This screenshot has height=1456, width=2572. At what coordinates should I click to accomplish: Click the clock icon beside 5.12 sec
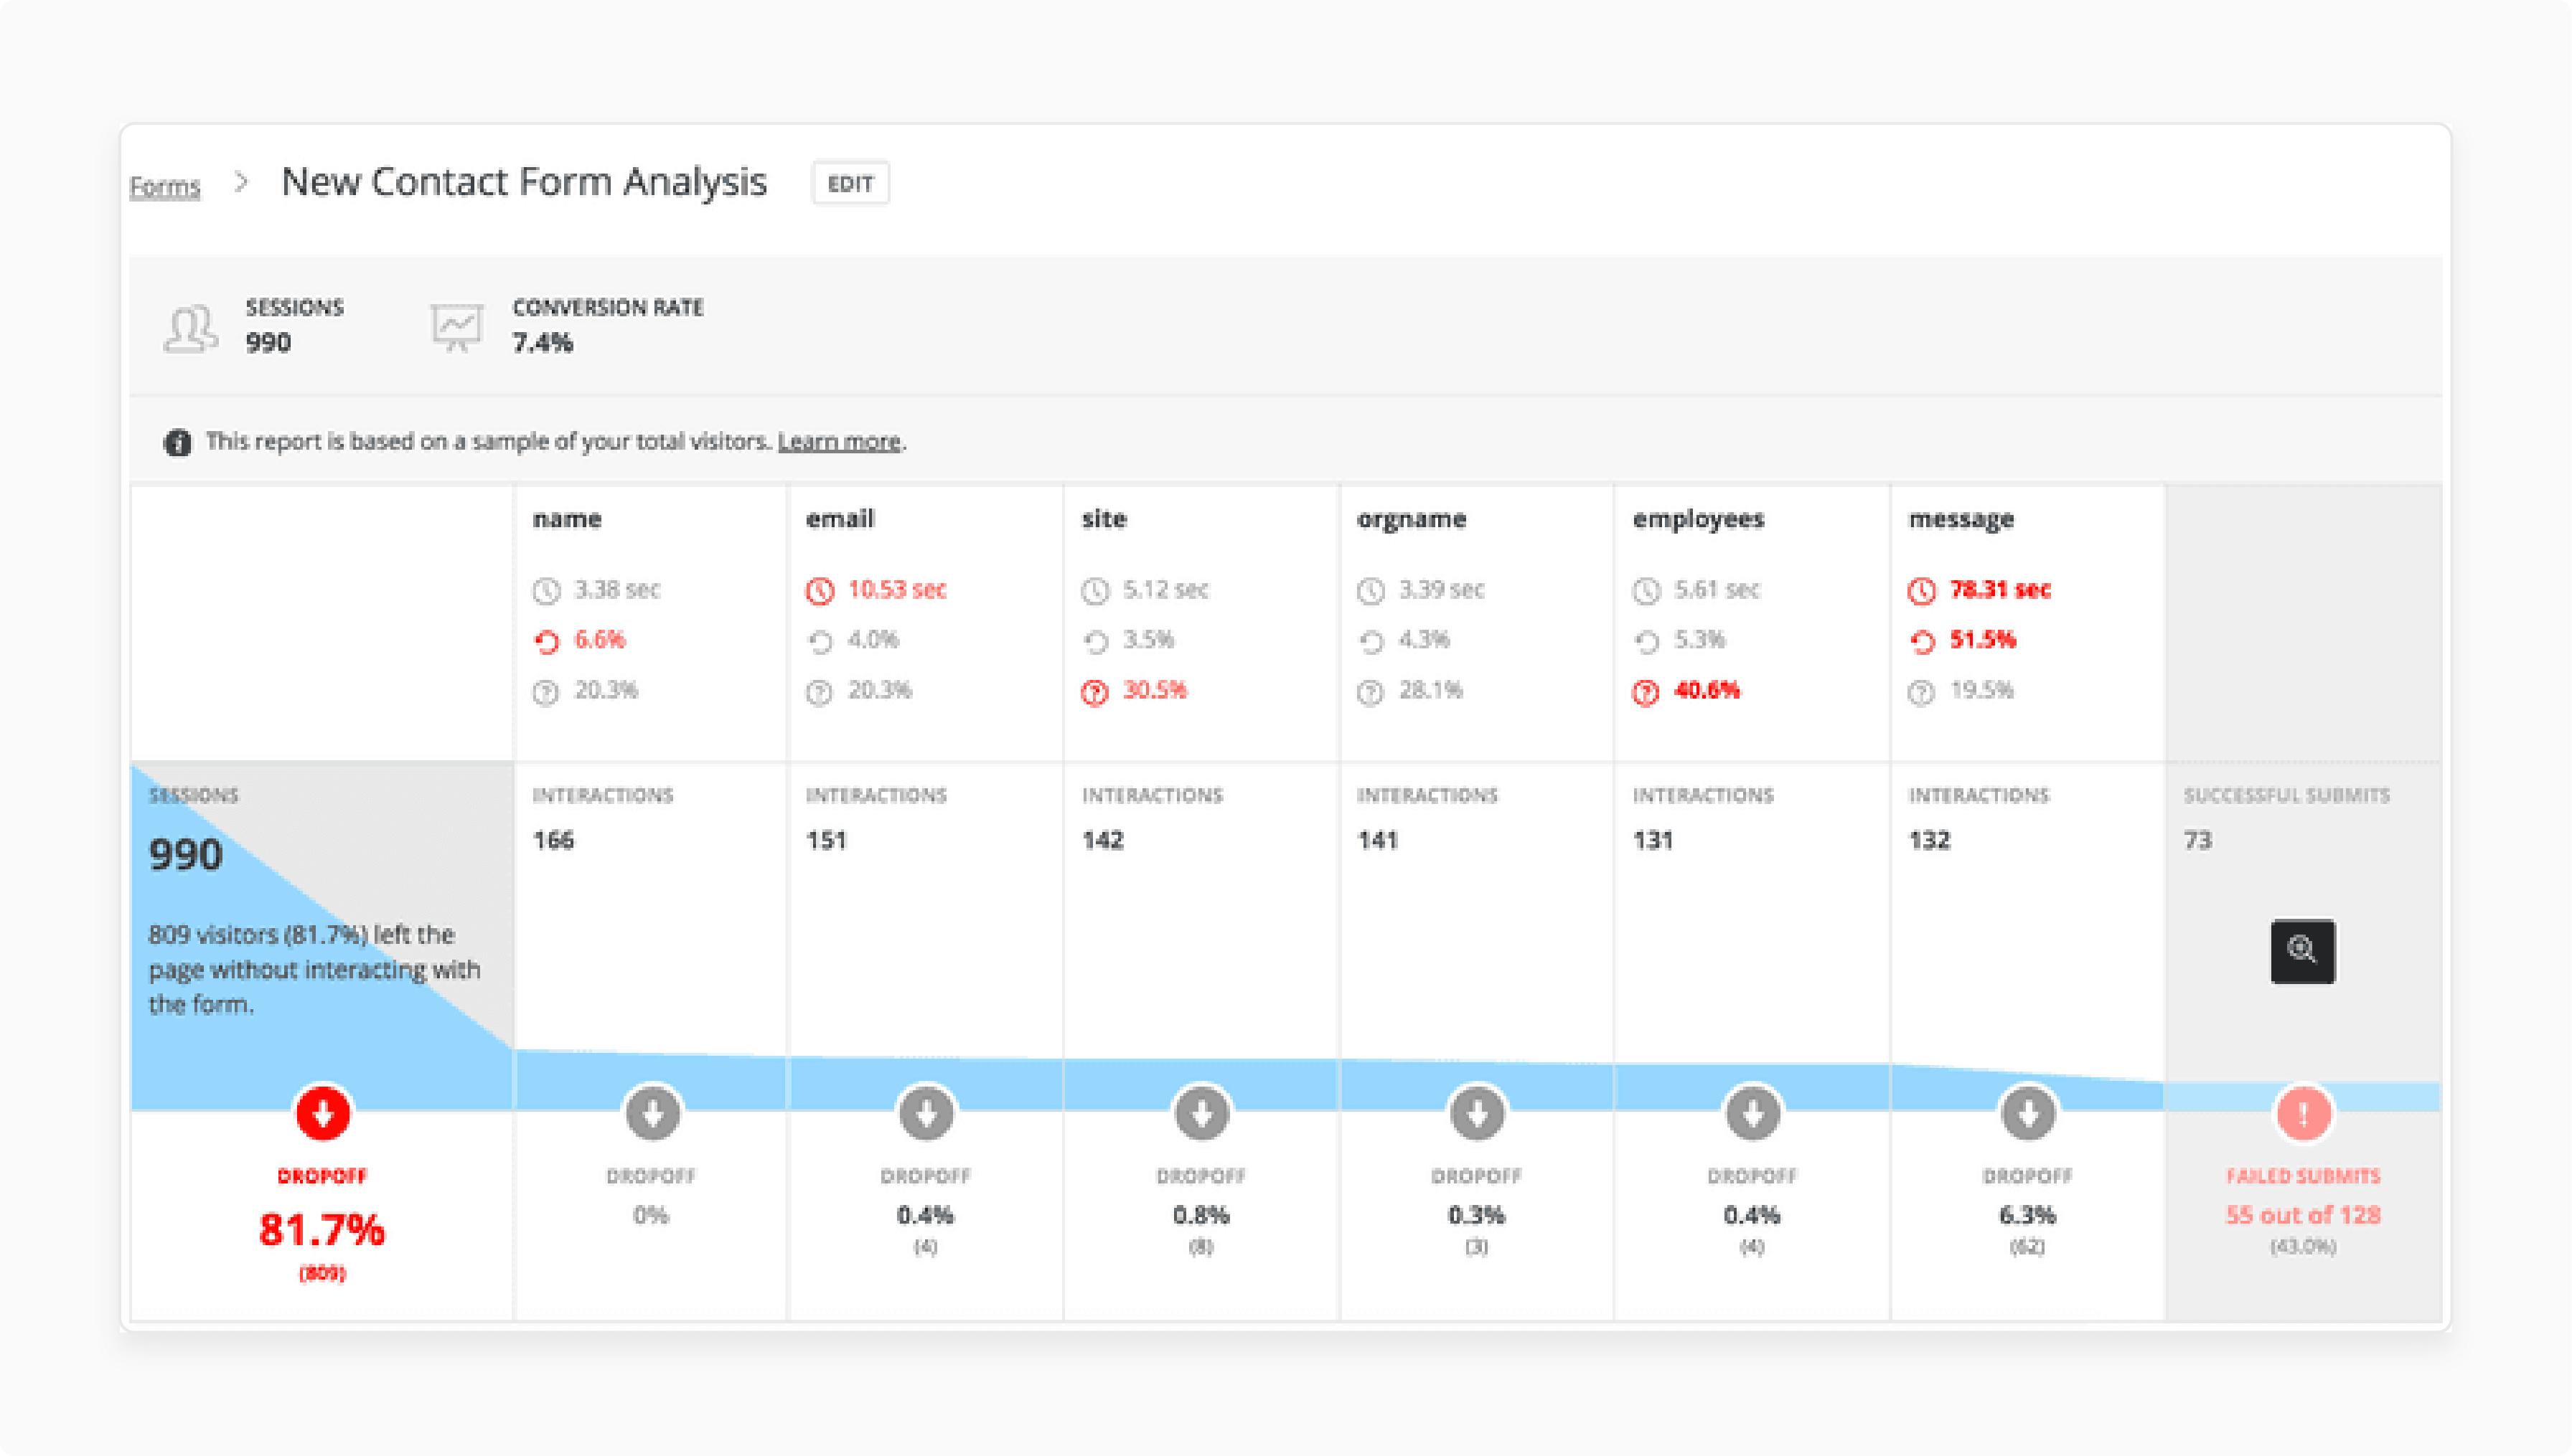(x=1095, y=591)
